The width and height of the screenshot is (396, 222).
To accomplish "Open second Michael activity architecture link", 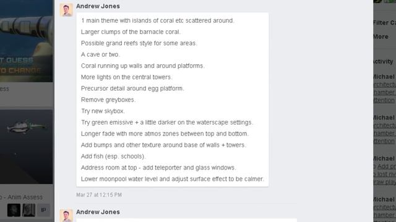I will (x=384, y=133).
